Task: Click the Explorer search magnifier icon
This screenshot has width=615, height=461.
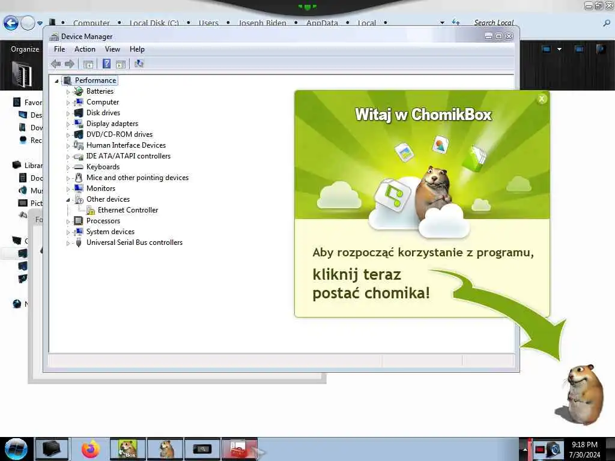Action: (607, 23)
